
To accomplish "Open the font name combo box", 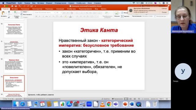I will pos(45,13).
